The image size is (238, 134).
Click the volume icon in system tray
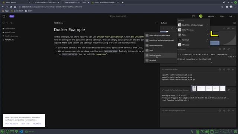pyautogui.click(x=207, y=131)
